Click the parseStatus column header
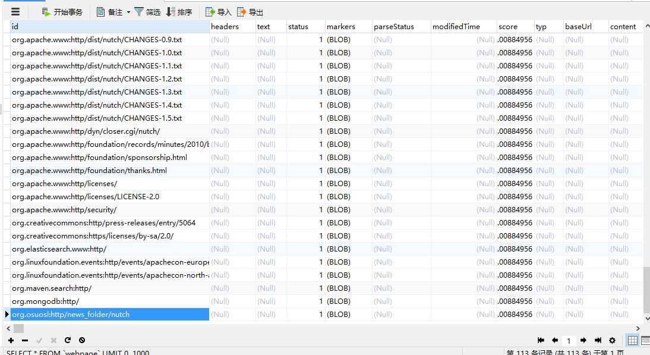The height and width of the screenshot is (355, 650). point(401,27)
